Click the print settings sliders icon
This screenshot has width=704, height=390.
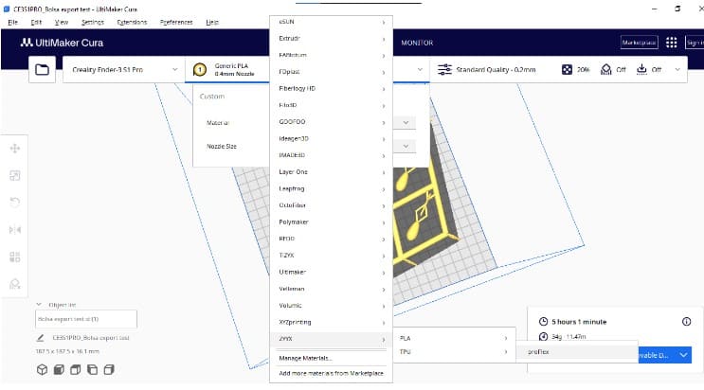pos(444,69)
